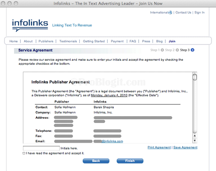Click the 'Monday, January 4, 2010' date
The image size is (216, 171).
pyautogui.click(x=109, y=95)
